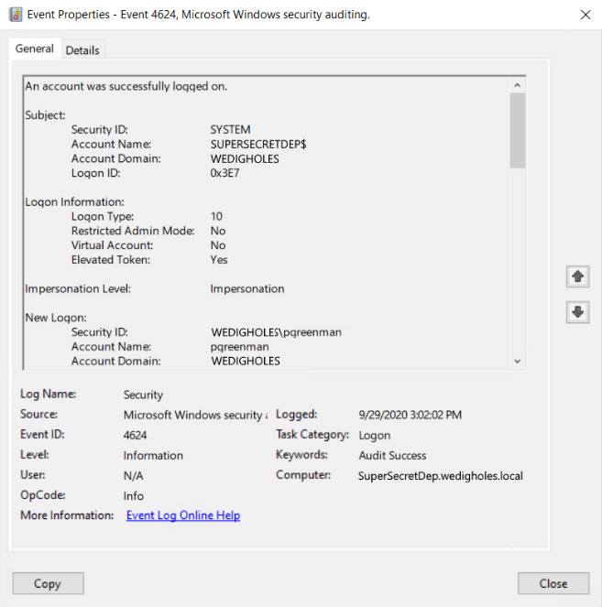Click the Task Category value Logon
The width and height of the screenshot is (602, 607).
point(374,436)
